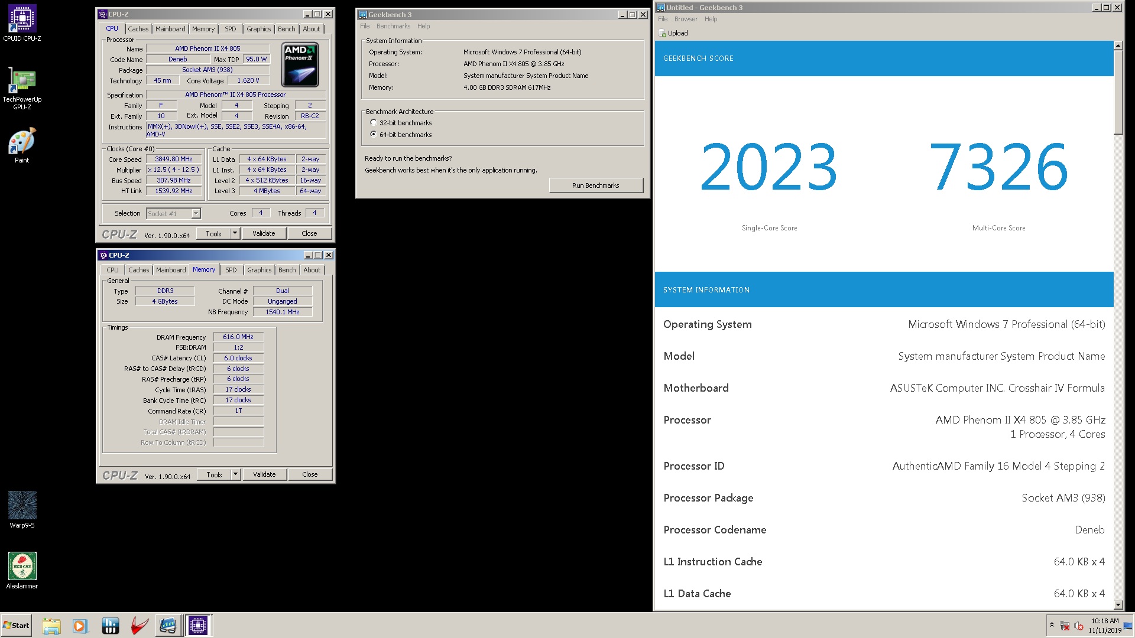
Task: Switch to CPU-Z in the taskbar
Action: pos(198,626)
